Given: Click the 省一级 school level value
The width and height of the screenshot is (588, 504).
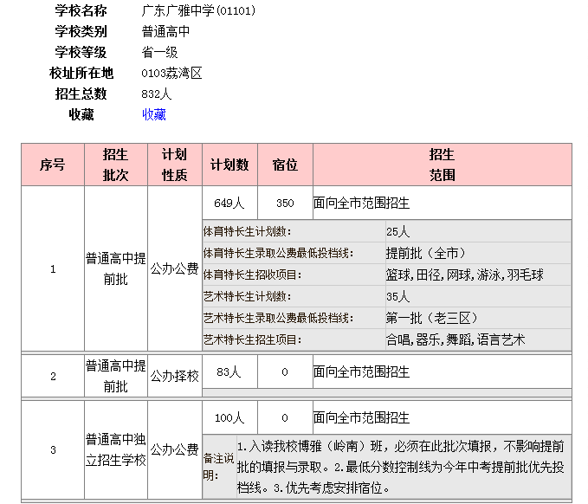Looking at the screenshot, I should point(159,52).
